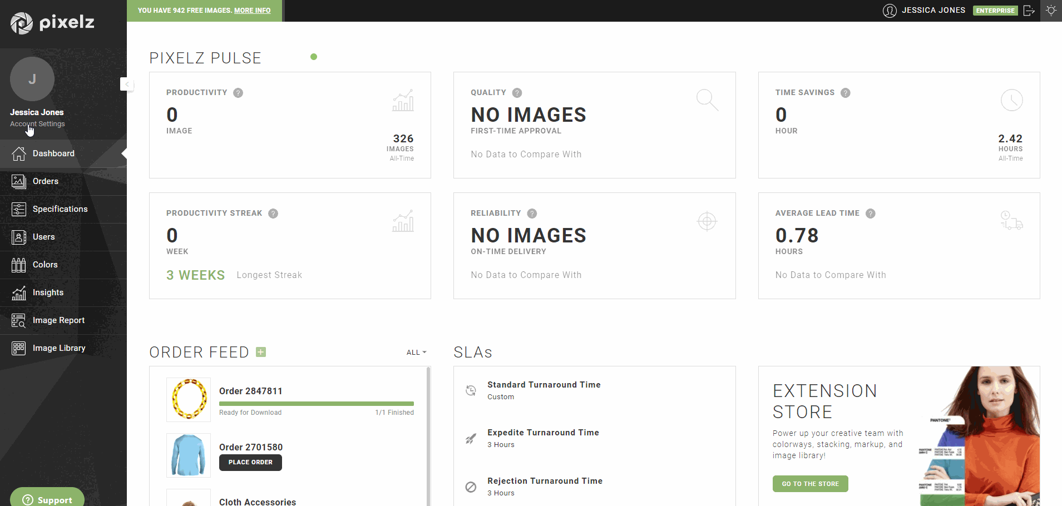
Task: Open Insights in the sidebar
Action: point(63,292)
